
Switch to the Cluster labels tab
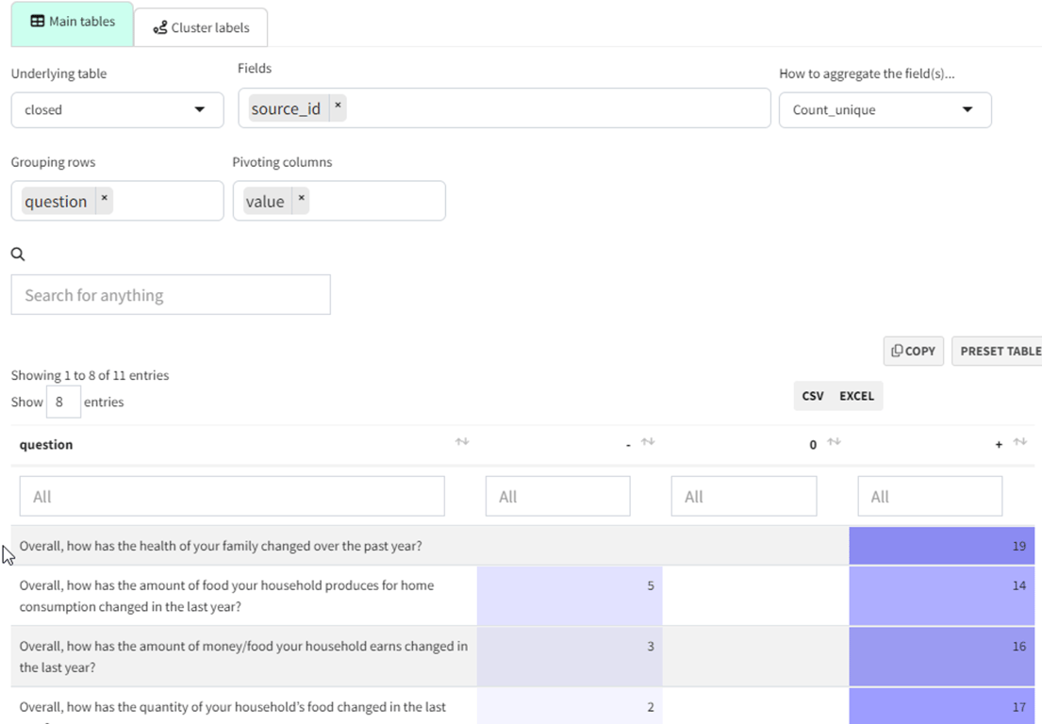click(x=201, y=28)
